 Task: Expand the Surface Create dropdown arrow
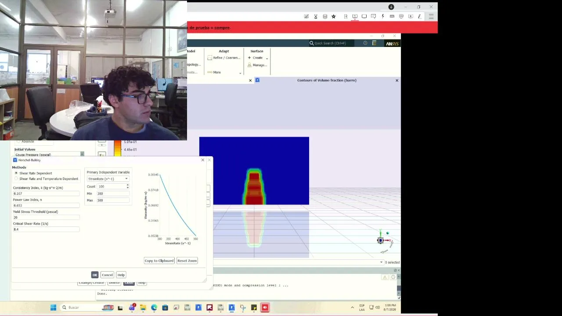click(267, 58)
